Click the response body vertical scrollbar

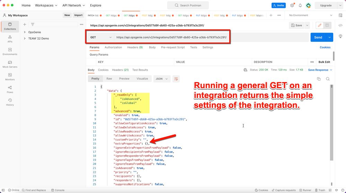point(331,122)
